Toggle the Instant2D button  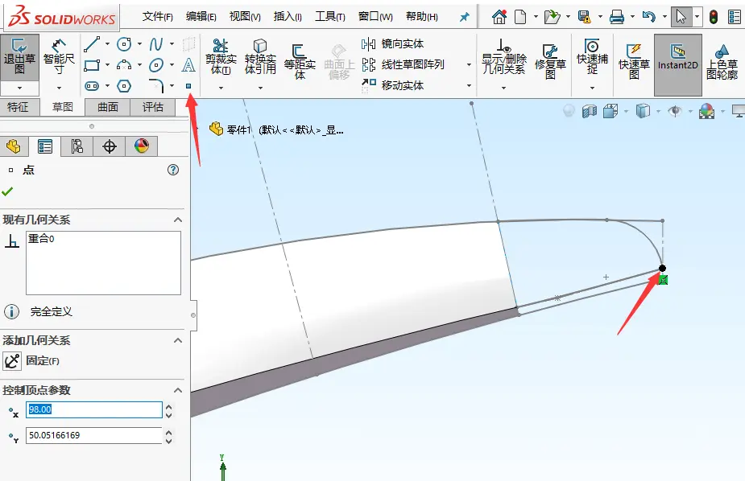[678, 58]
